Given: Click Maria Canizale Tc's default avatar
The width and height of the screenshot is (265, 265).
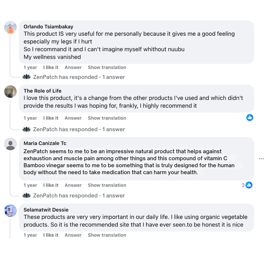Looking at the screenshot, I should point(11,144).
